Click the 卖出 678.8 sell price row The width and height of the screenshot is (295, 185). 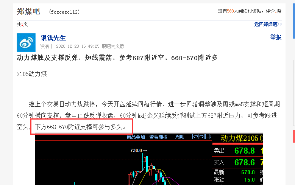(x=237, y=151)
